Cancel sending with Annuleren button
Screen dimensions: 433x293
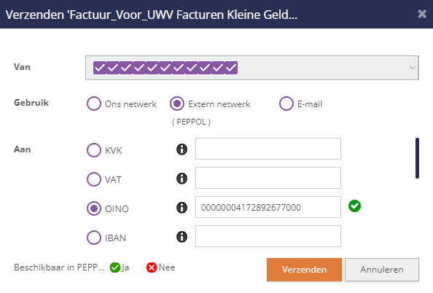(382, 270)
